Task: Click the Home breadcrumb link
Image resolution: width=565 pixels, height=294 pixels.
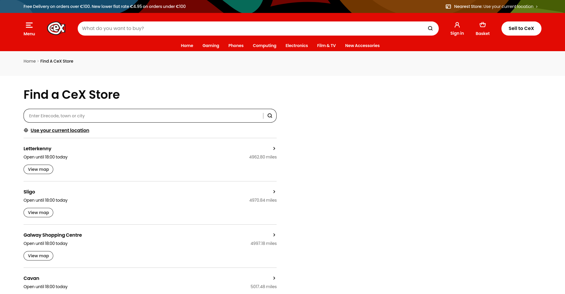Action: (x=29, y=61)
